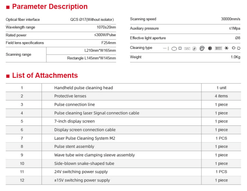Click the Protective lenses attachment entry
The height and width of the screenshot is (191, 247).
pos(70,96)
